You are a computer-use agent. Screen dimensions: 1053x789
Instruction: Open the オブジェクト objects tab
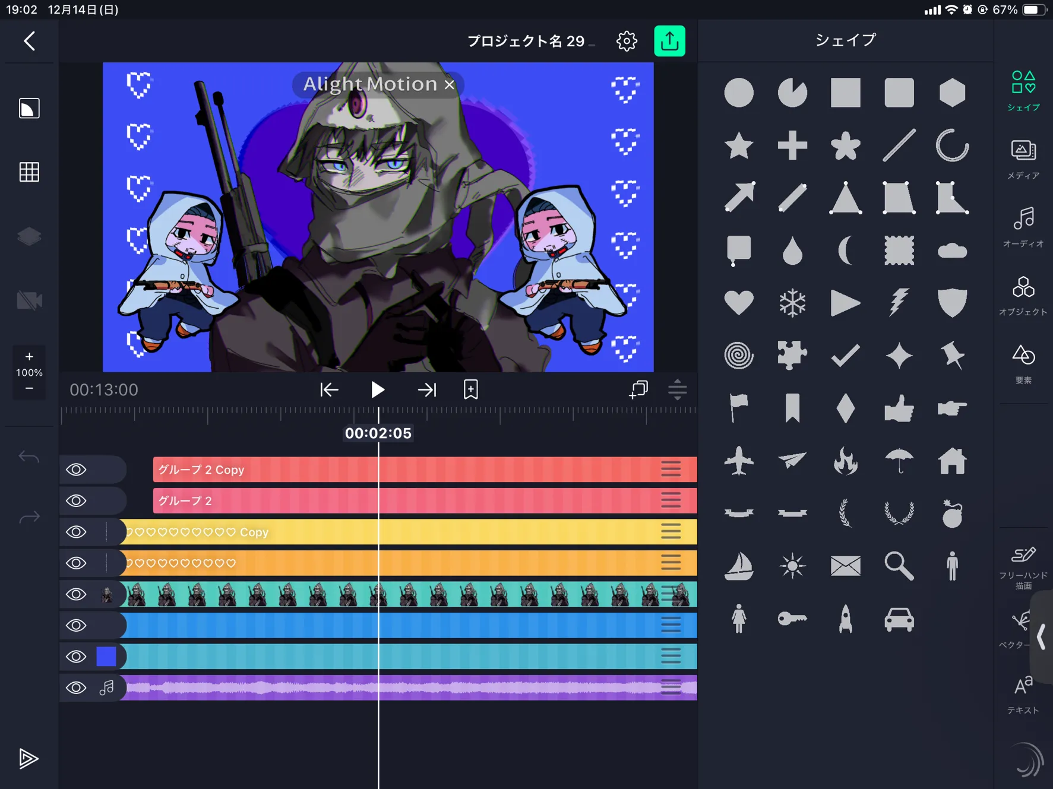(x=1023, y=296)
